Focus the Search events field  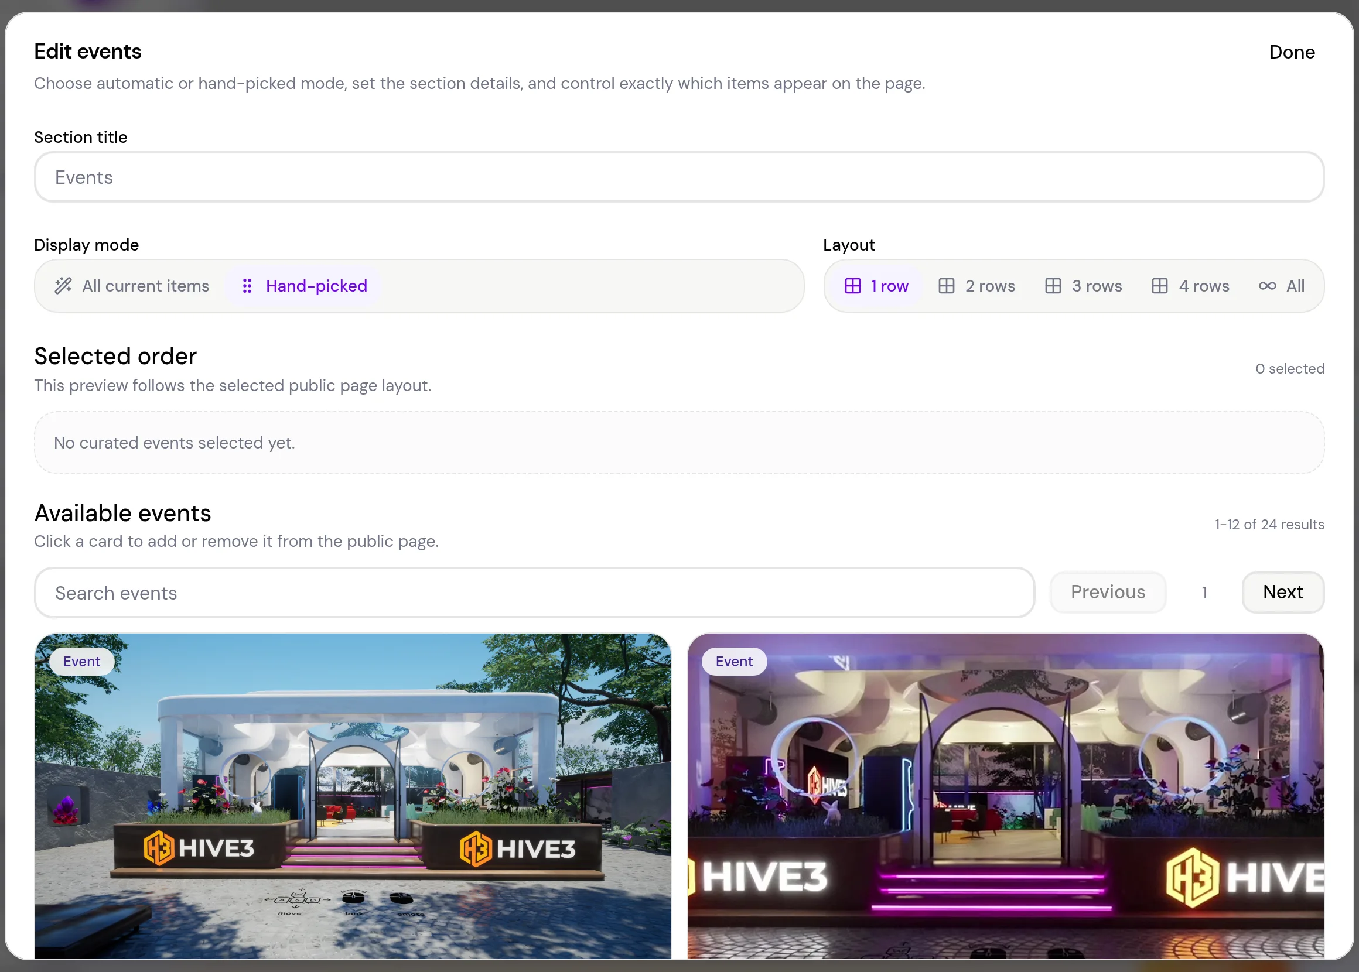(535, 593)
